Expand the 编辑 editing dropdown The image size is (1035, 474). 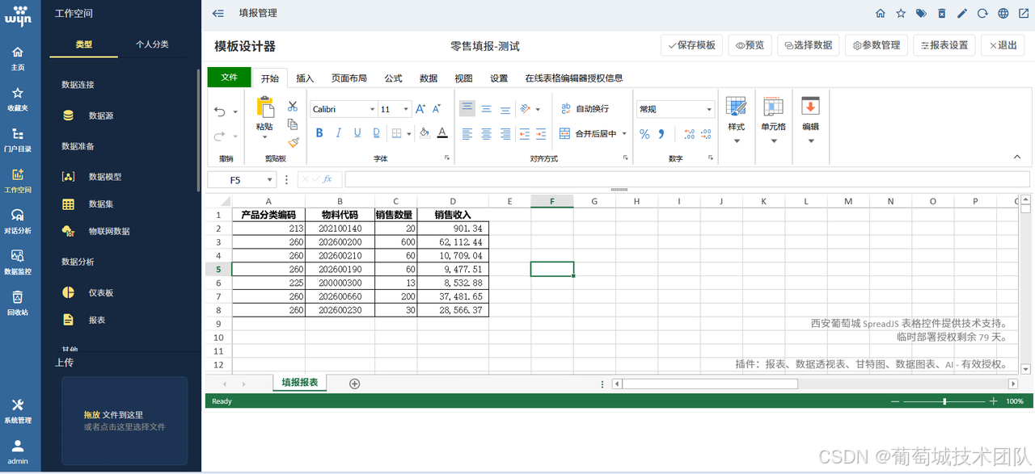[811, 141]
